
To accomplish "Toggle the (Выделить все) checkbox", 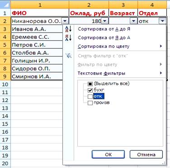I will [x=90, y=84].
